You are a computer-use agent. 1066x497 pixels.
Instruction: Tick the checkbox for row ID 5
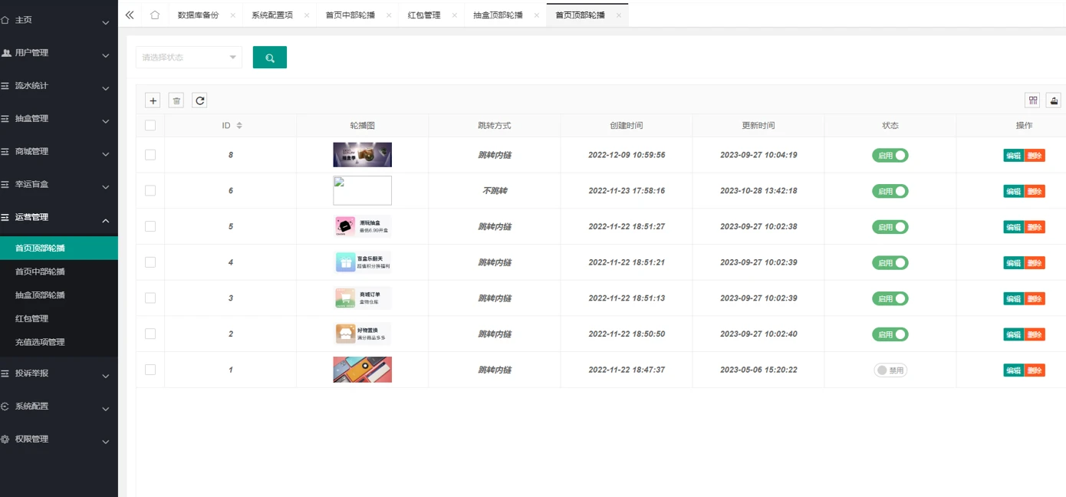pos(150,226)
